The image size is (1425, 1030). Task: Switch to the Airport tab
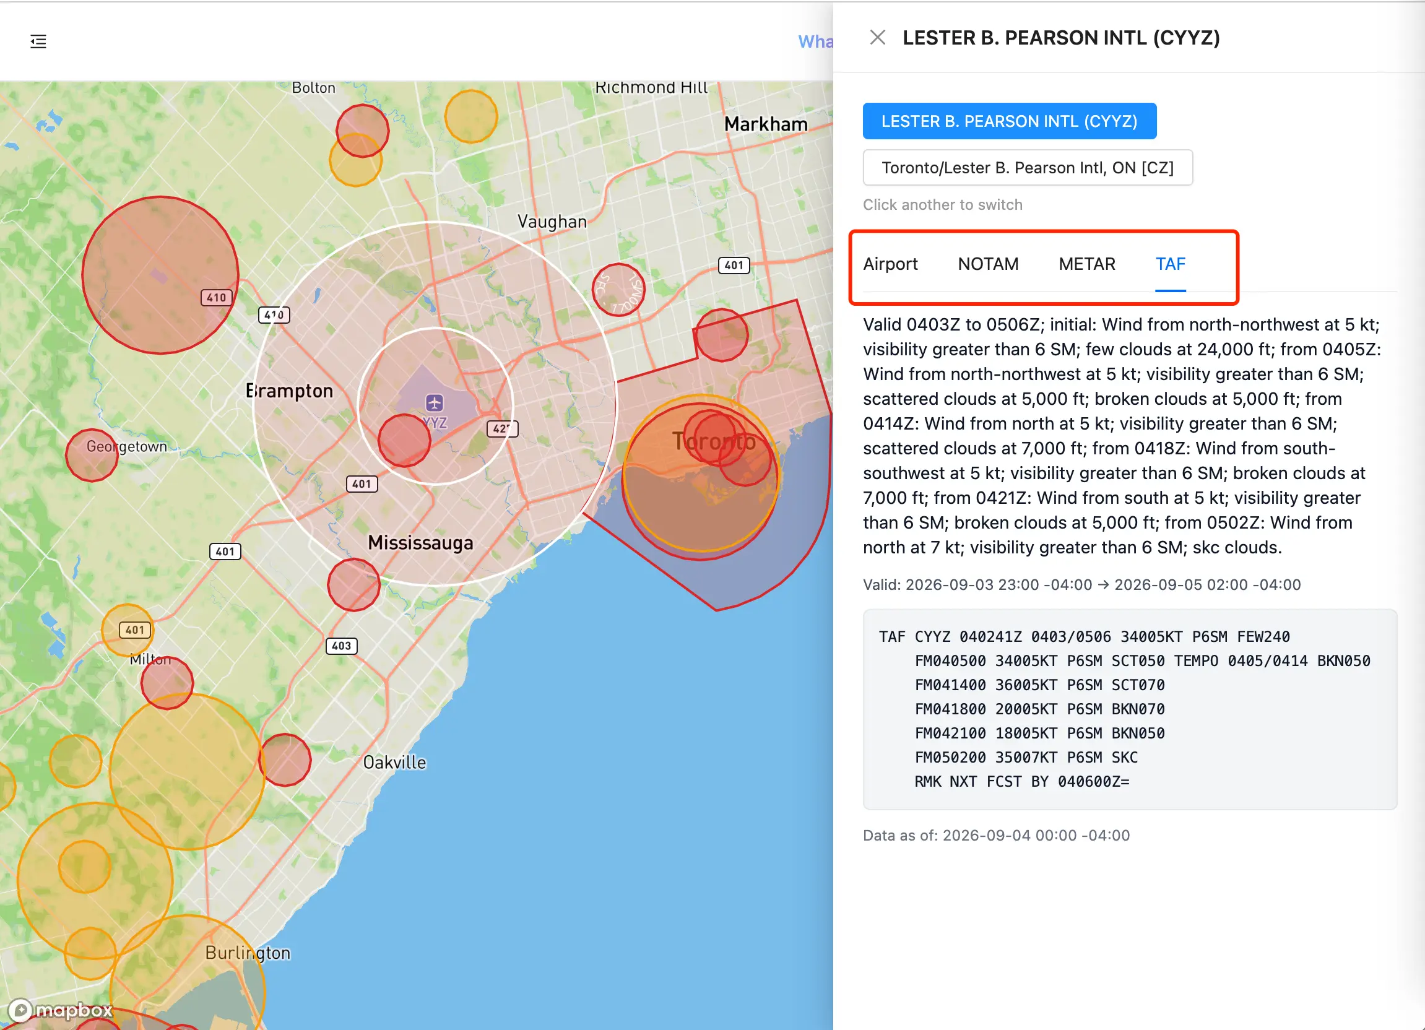click(x=890, y=264)
